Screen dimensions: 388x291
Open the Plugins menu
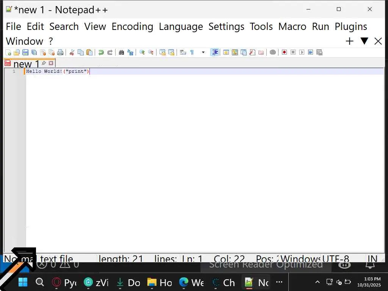pyautogui.click(x=351, y=27)
